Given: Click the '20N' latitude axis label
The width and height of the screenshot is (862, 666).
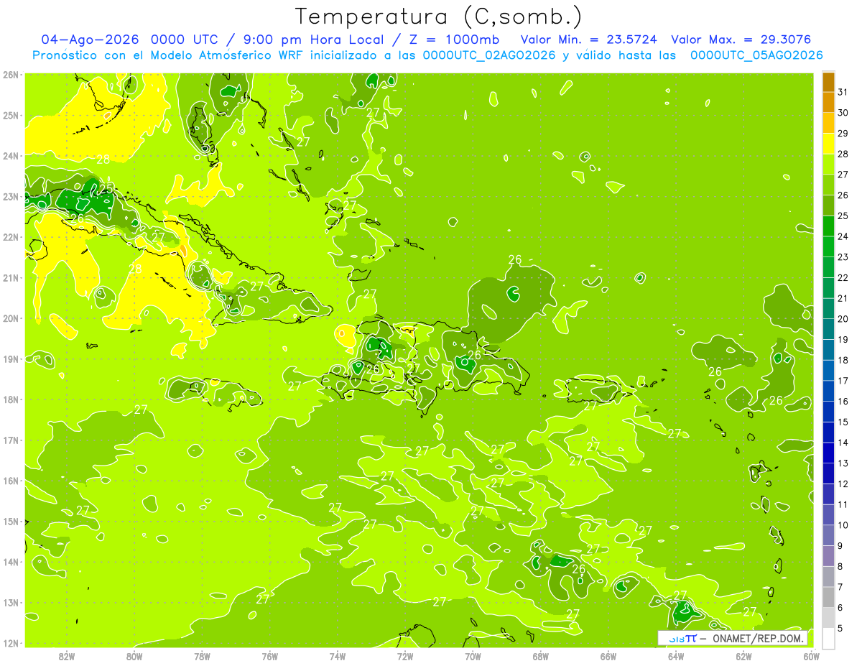Looking at the screenshot, I should pos(11,318).
